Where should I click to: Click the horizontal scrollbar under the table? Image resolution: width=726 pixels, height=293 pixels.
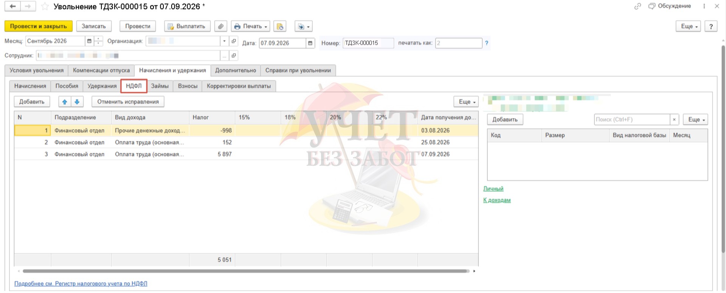pos(246,271)
